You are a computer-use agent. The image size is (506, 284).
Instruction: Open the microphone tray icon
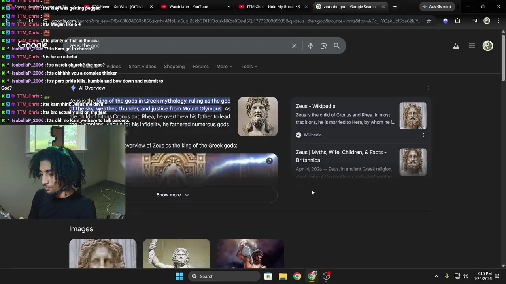point(447,276)
